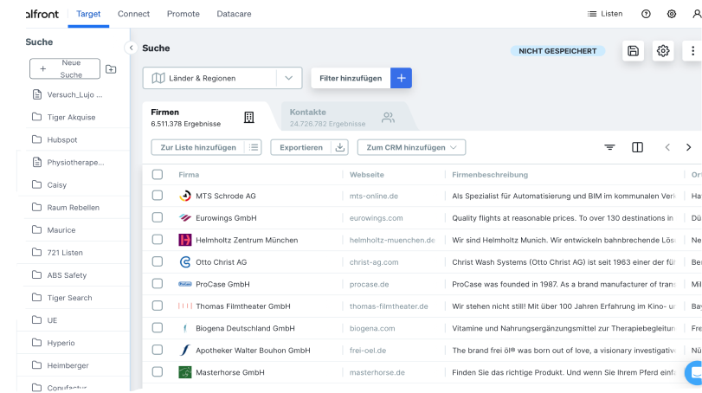Screen dimensions: 702x393
Task: Open the mts-online.de website link
Action: pyautogui.click(x=374, y=196)
